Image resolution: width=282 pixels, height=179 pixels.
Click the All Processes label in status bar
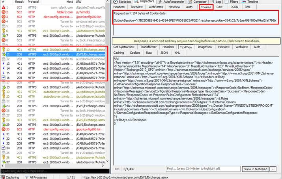click(x=38, y=177)
